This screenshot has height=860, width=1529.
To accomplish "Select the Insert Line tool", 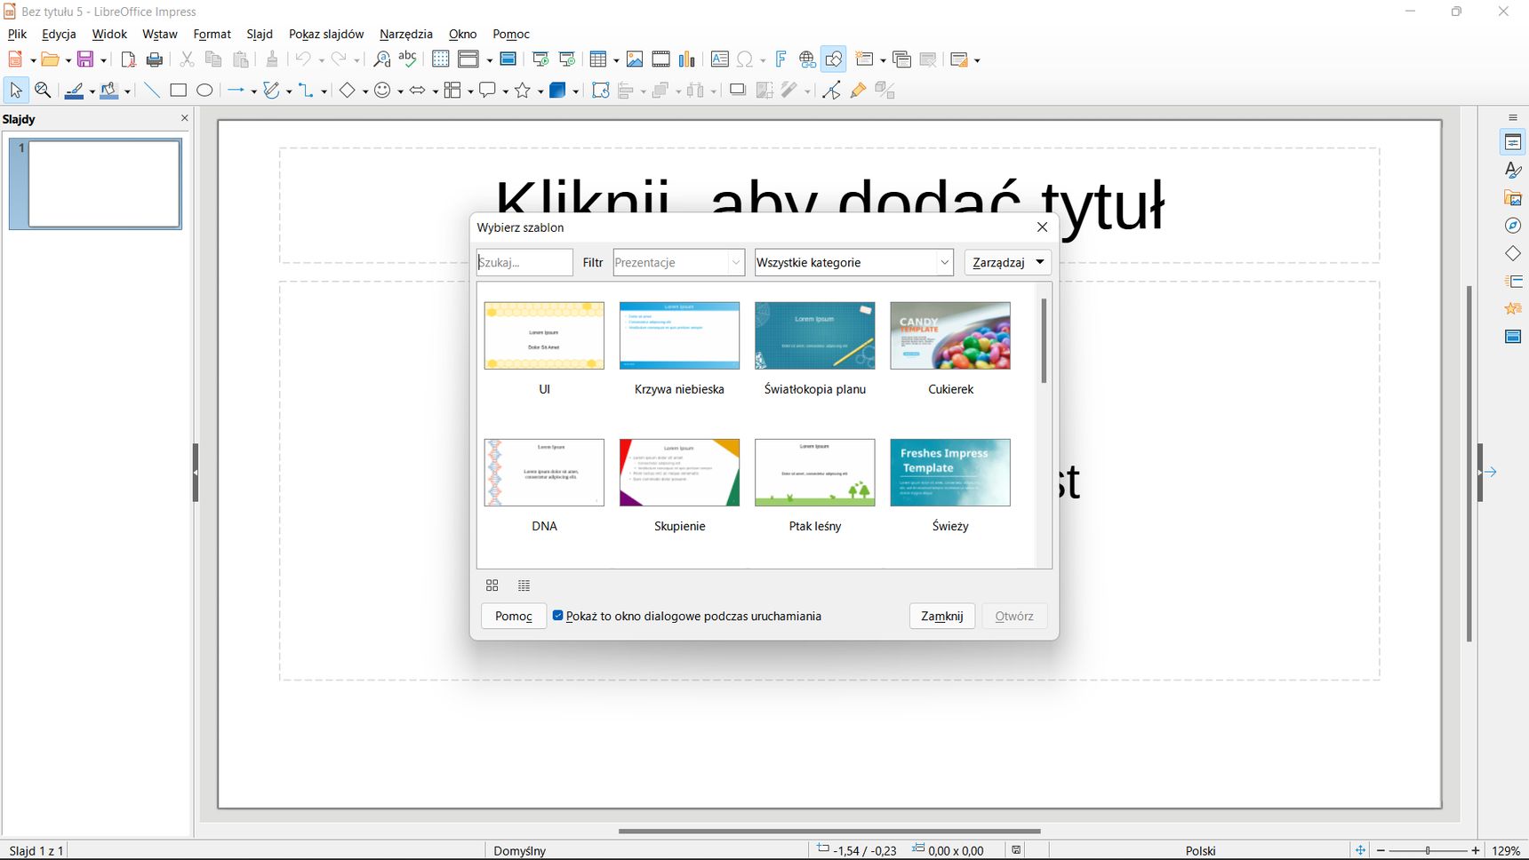I will (152, 91).
